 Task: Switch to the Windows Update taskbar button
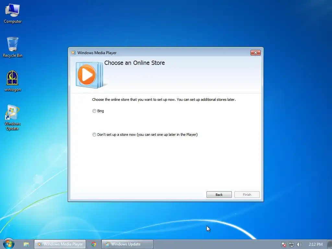pos(127,244)
